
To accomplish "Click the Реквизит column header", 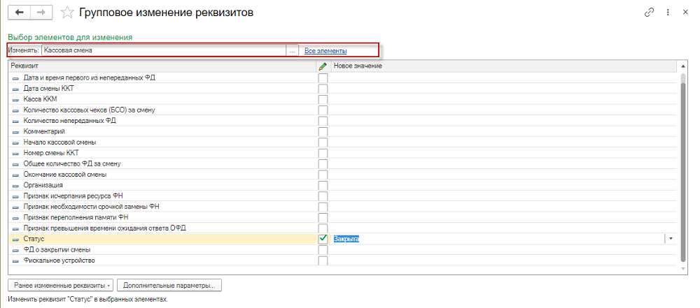I will click(162, 66).
